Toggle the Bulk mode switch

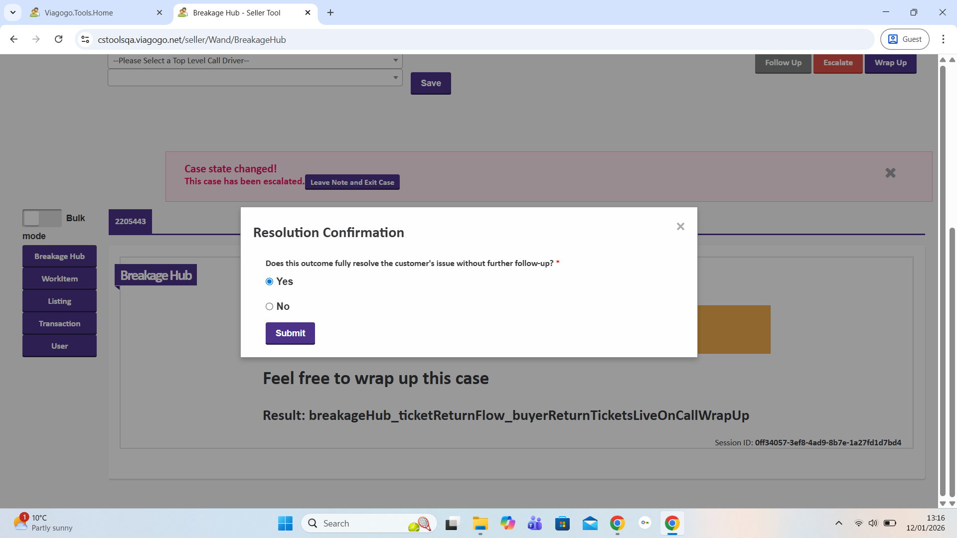(42, 218)
